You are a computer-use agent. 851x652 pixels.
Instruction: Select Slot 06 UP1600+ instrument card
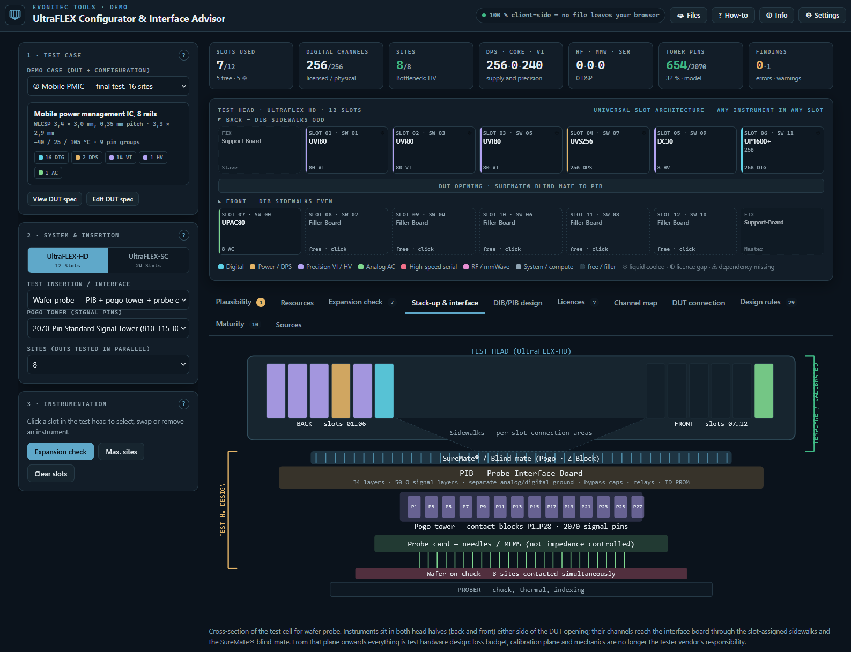[x=782, y=150]
